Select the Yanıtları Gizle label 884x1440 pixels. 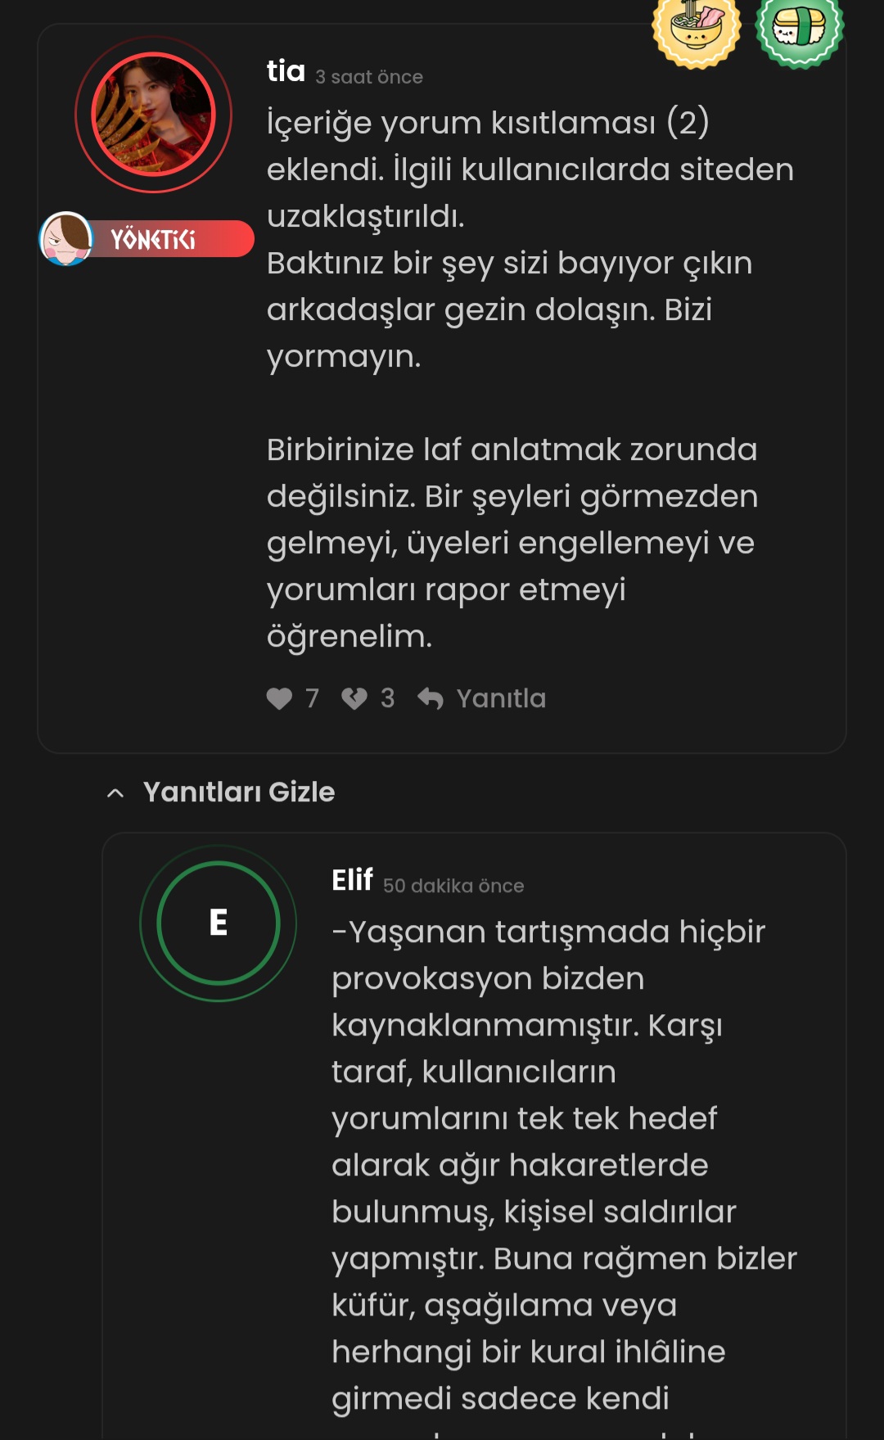click(239, 792)
